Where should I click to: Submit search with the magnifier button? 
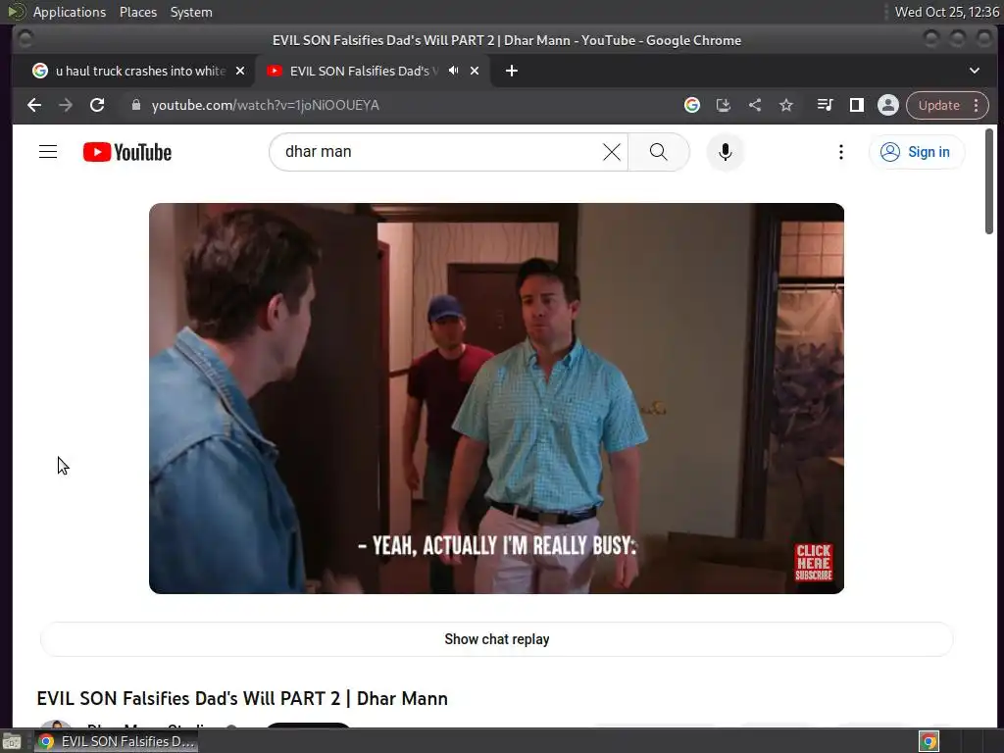click(658, 152)
